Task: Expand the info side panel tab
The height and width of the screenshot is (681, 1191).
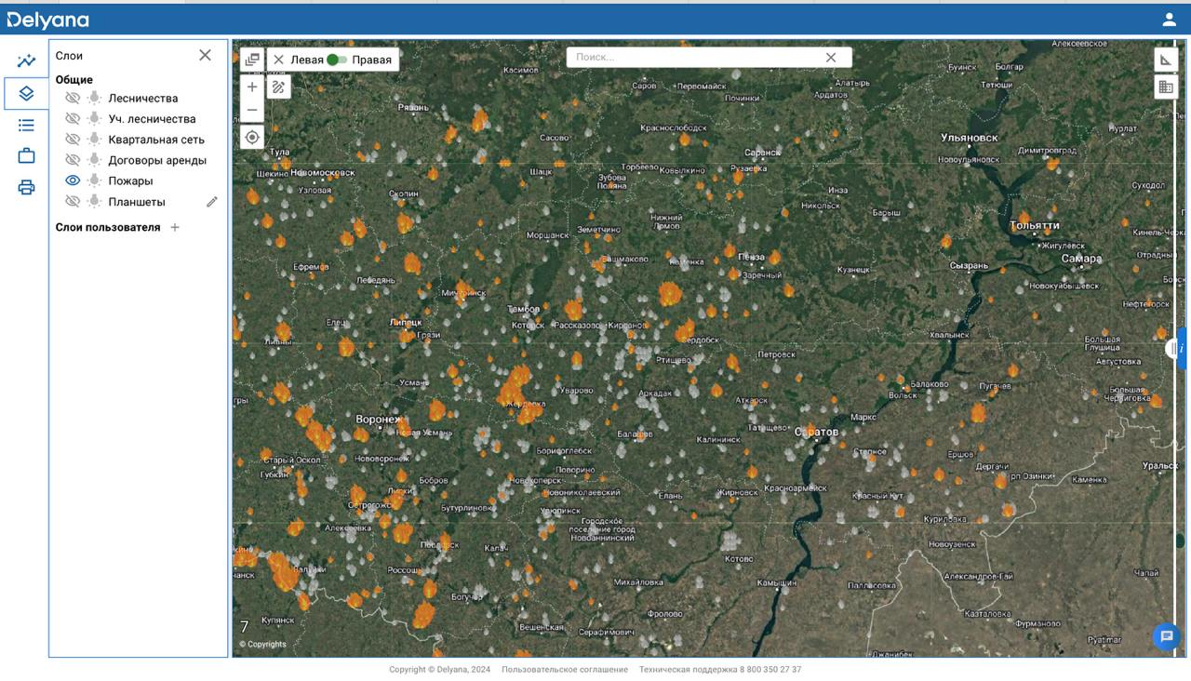Action: click(1182, 349)
